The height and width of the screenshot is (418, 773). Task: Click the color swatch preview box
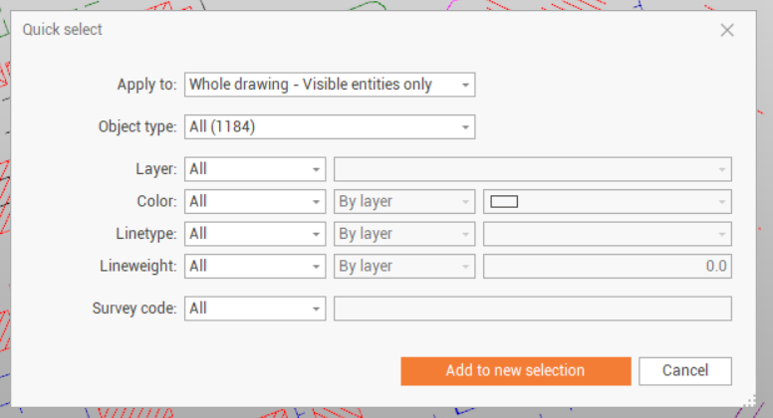click(x=505, y=202)
